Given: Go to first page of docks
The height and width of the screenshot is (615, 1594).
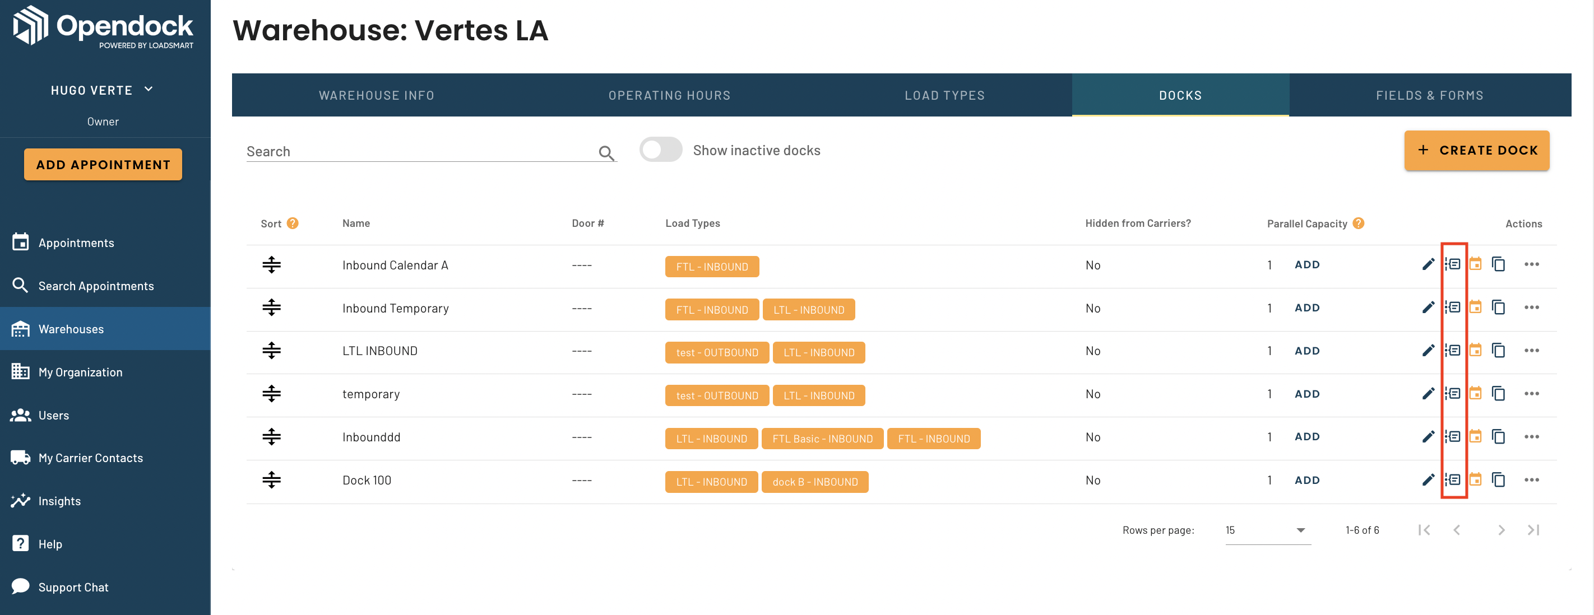Looking at the screenshot, I should click(1424, 530).
